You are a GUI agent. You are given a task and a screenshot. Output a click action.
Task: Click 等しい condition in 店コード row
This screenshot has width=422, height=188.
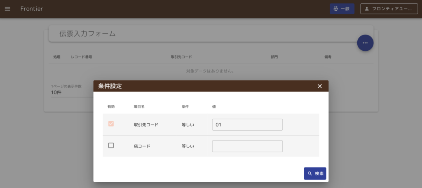point(188,146)
